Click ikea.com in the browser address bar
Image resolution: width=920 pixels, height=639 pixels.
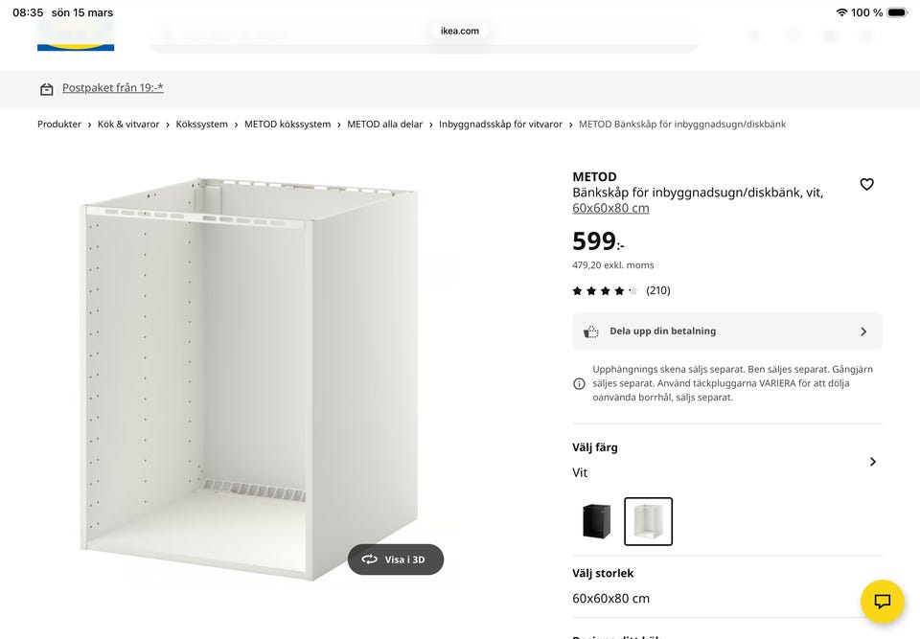click(x=459, y=30)
